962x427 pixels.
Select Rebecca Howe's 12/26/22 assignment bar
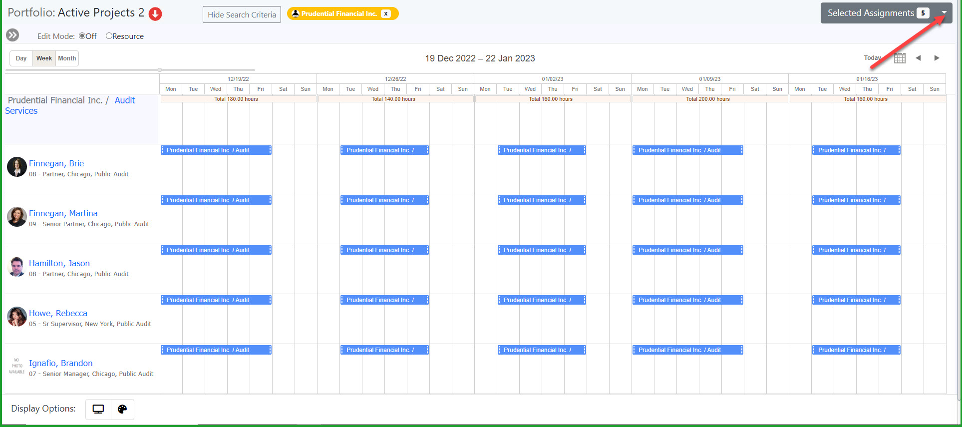coord(384,300)
